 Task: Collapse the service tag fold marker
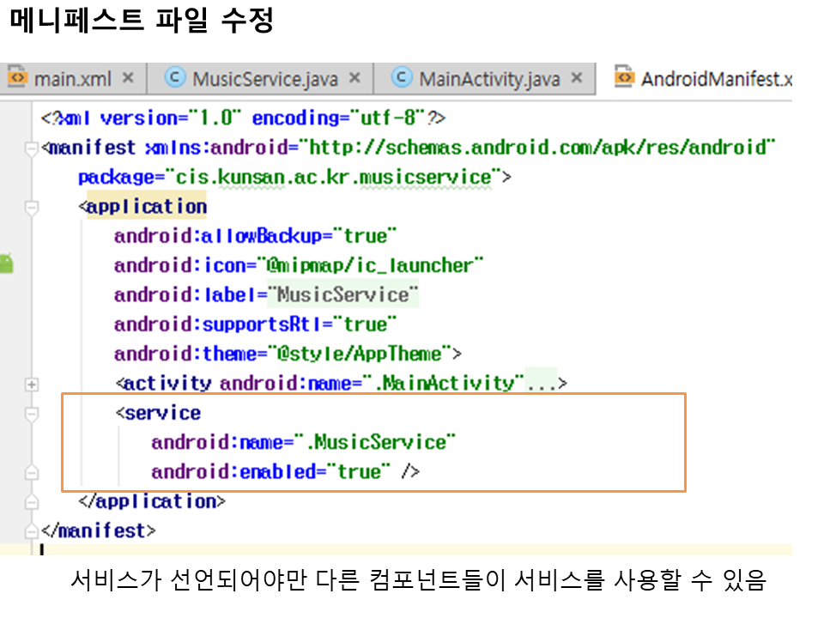click(x=33, y=414)
